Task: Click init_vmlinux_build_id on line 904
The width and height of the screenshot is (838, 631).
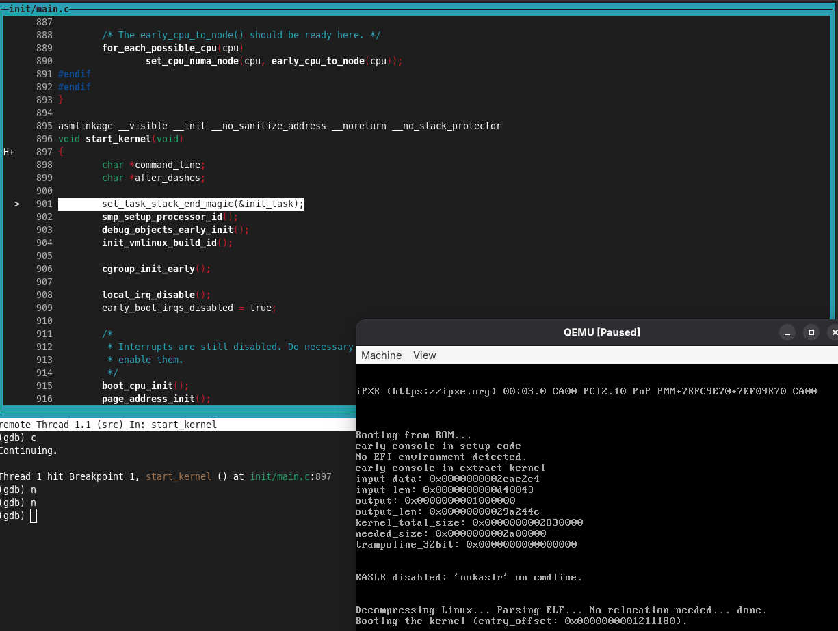Action: (x=159, y=243)
